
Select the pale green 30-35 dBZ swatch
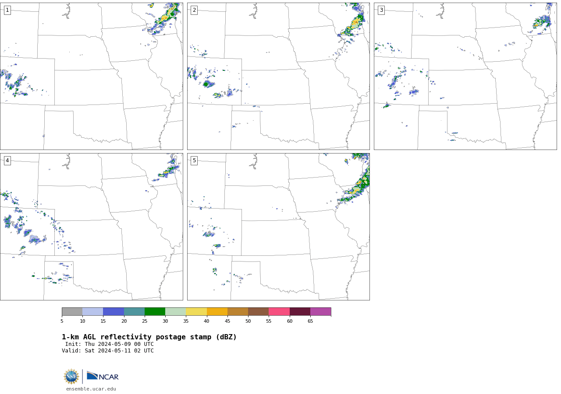click(176, 312)
